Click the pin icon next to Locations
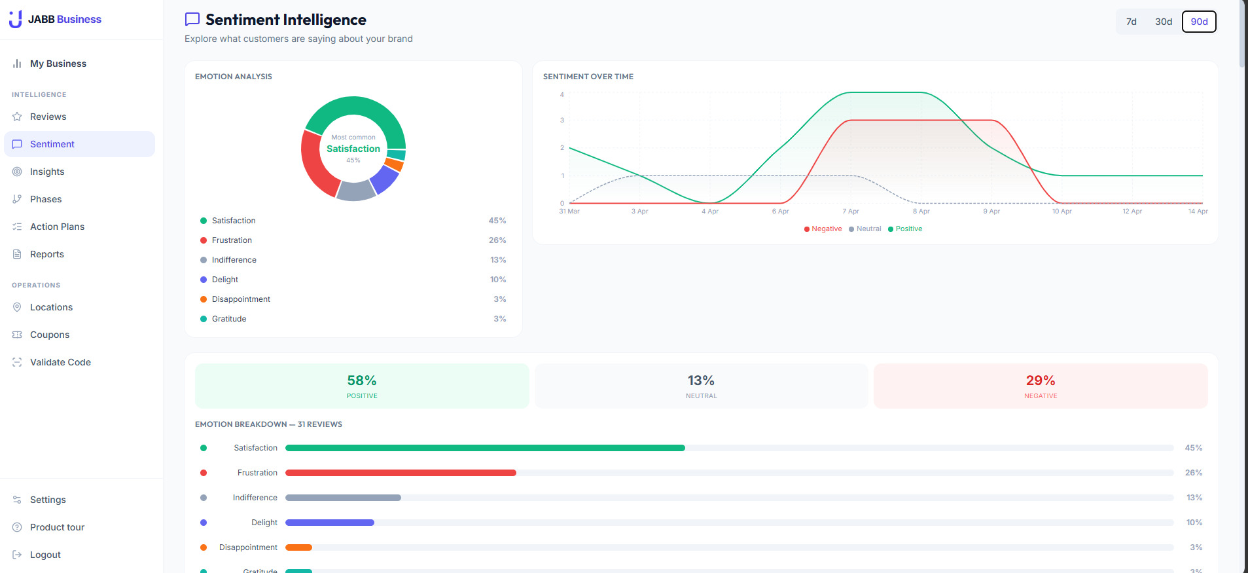 click(17, 307)
